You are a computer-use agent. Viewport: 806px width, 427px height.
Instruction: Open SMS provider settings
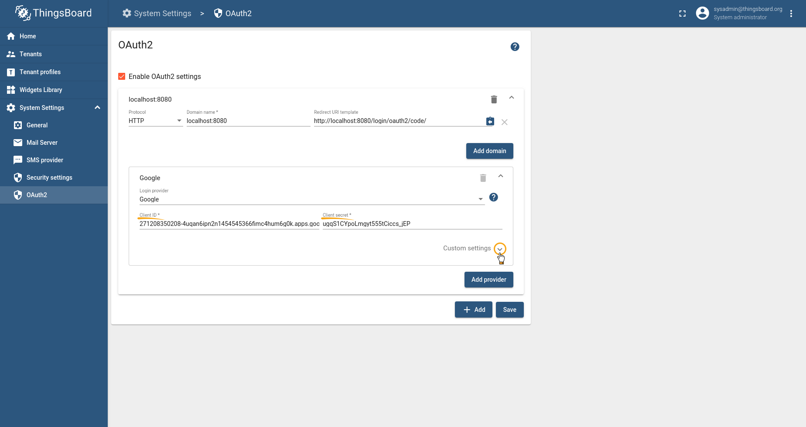click(x=54, y=160)
